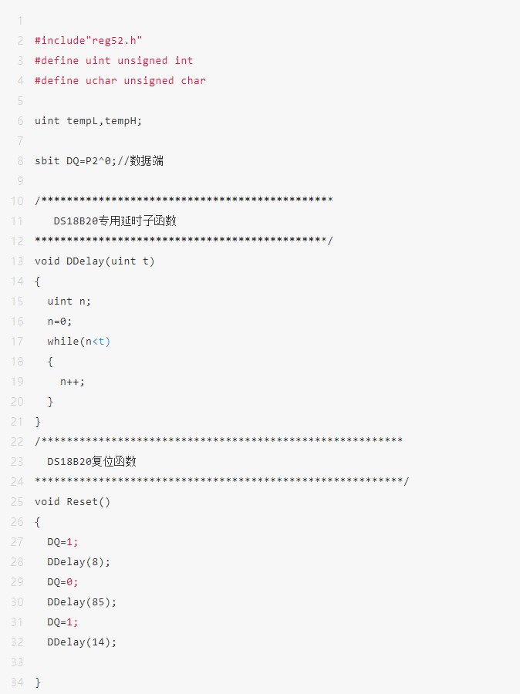Click the DS18B20复位函数 comment text
520x694 pixels.
92,461
